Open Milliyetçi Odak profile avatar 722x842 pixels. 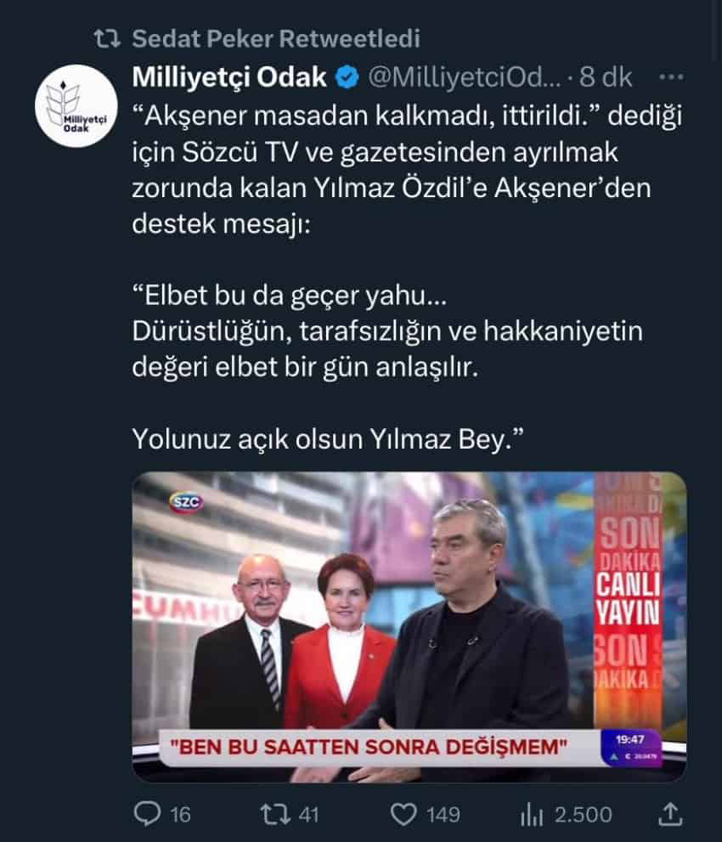76,106
